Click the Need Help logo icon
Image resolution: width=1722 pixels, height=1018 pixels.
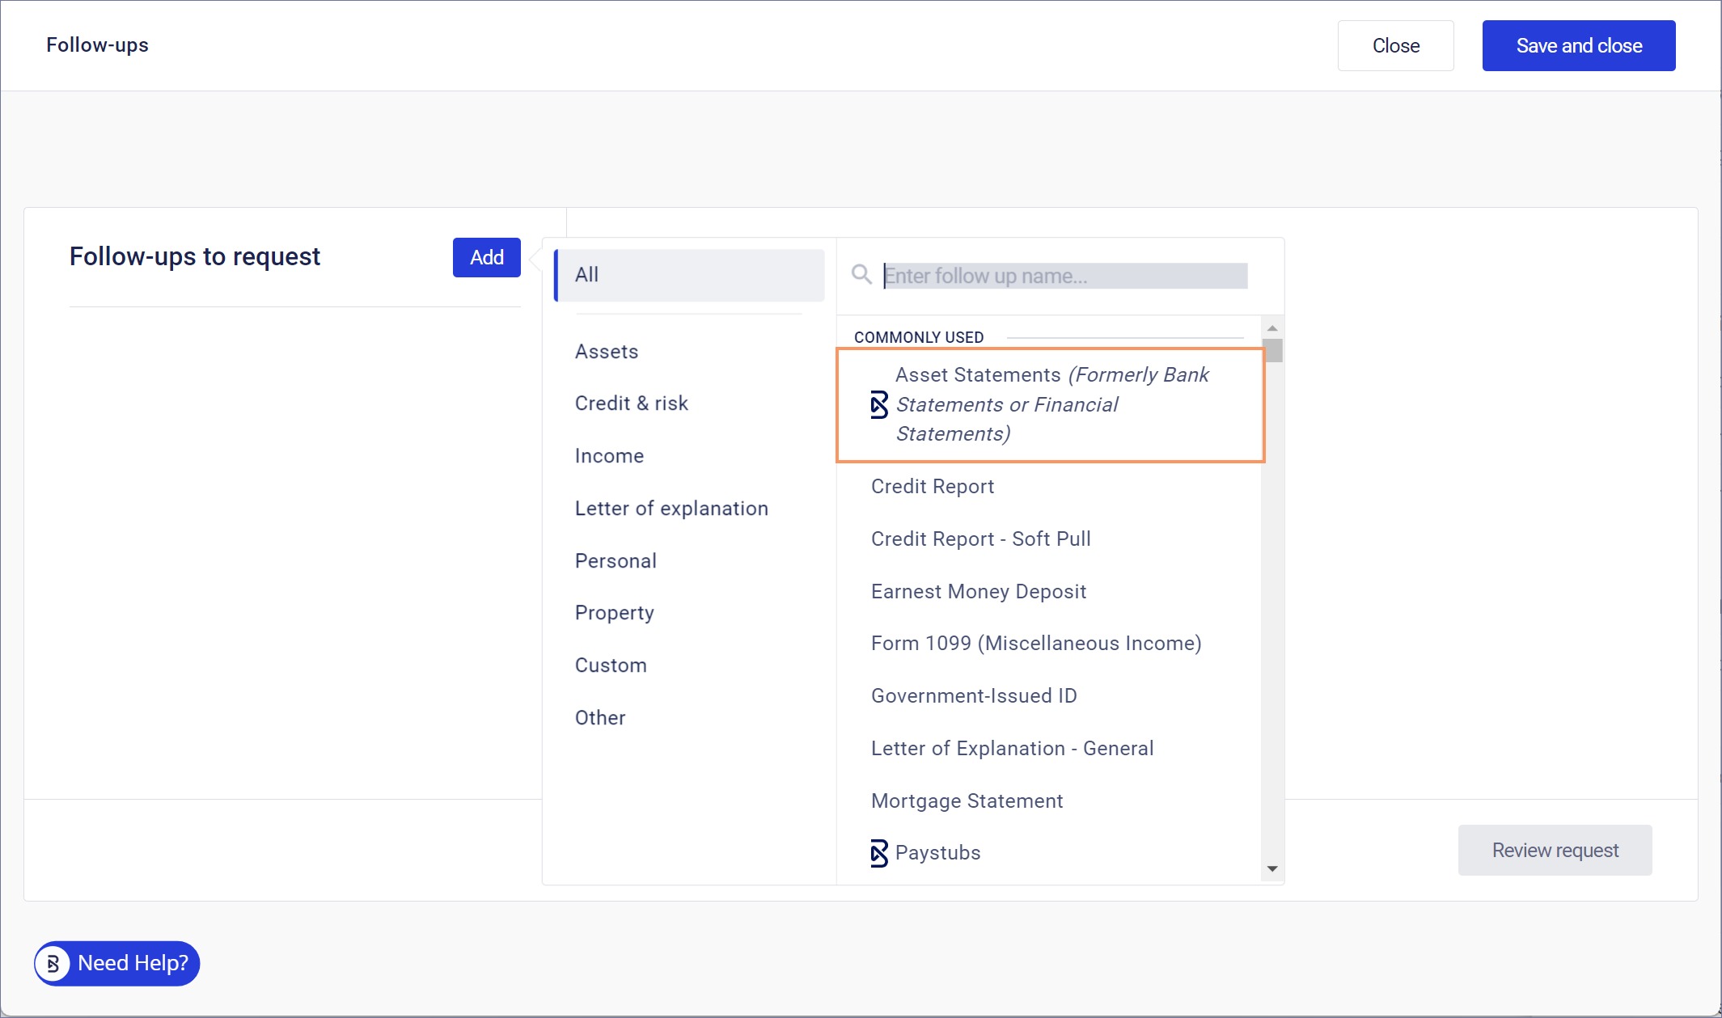coord(53,963)
